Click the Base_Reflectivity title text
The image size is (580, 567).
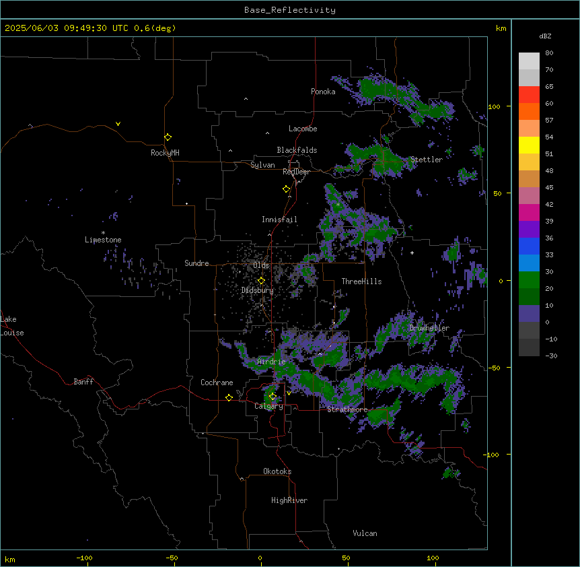click(x=290, y=10)
